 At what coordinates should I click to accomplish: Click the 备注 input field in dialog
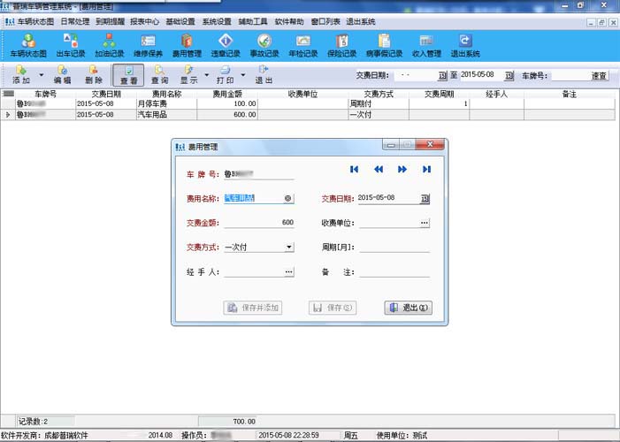[x=394, y=272]
